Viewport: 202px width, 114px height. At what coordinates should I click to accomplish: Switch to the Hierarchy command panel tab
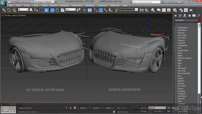point(185,16)
